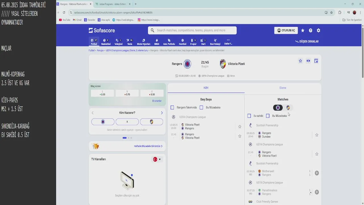Open the Gmail bookmark

(x=77, y=20)
